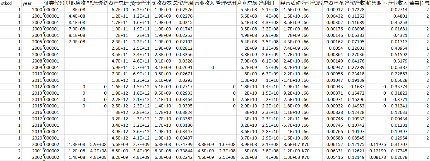Screen dimensions: 430x161
Task: Click the 负债合计 header cell
Action: click(x=140, y=3)
